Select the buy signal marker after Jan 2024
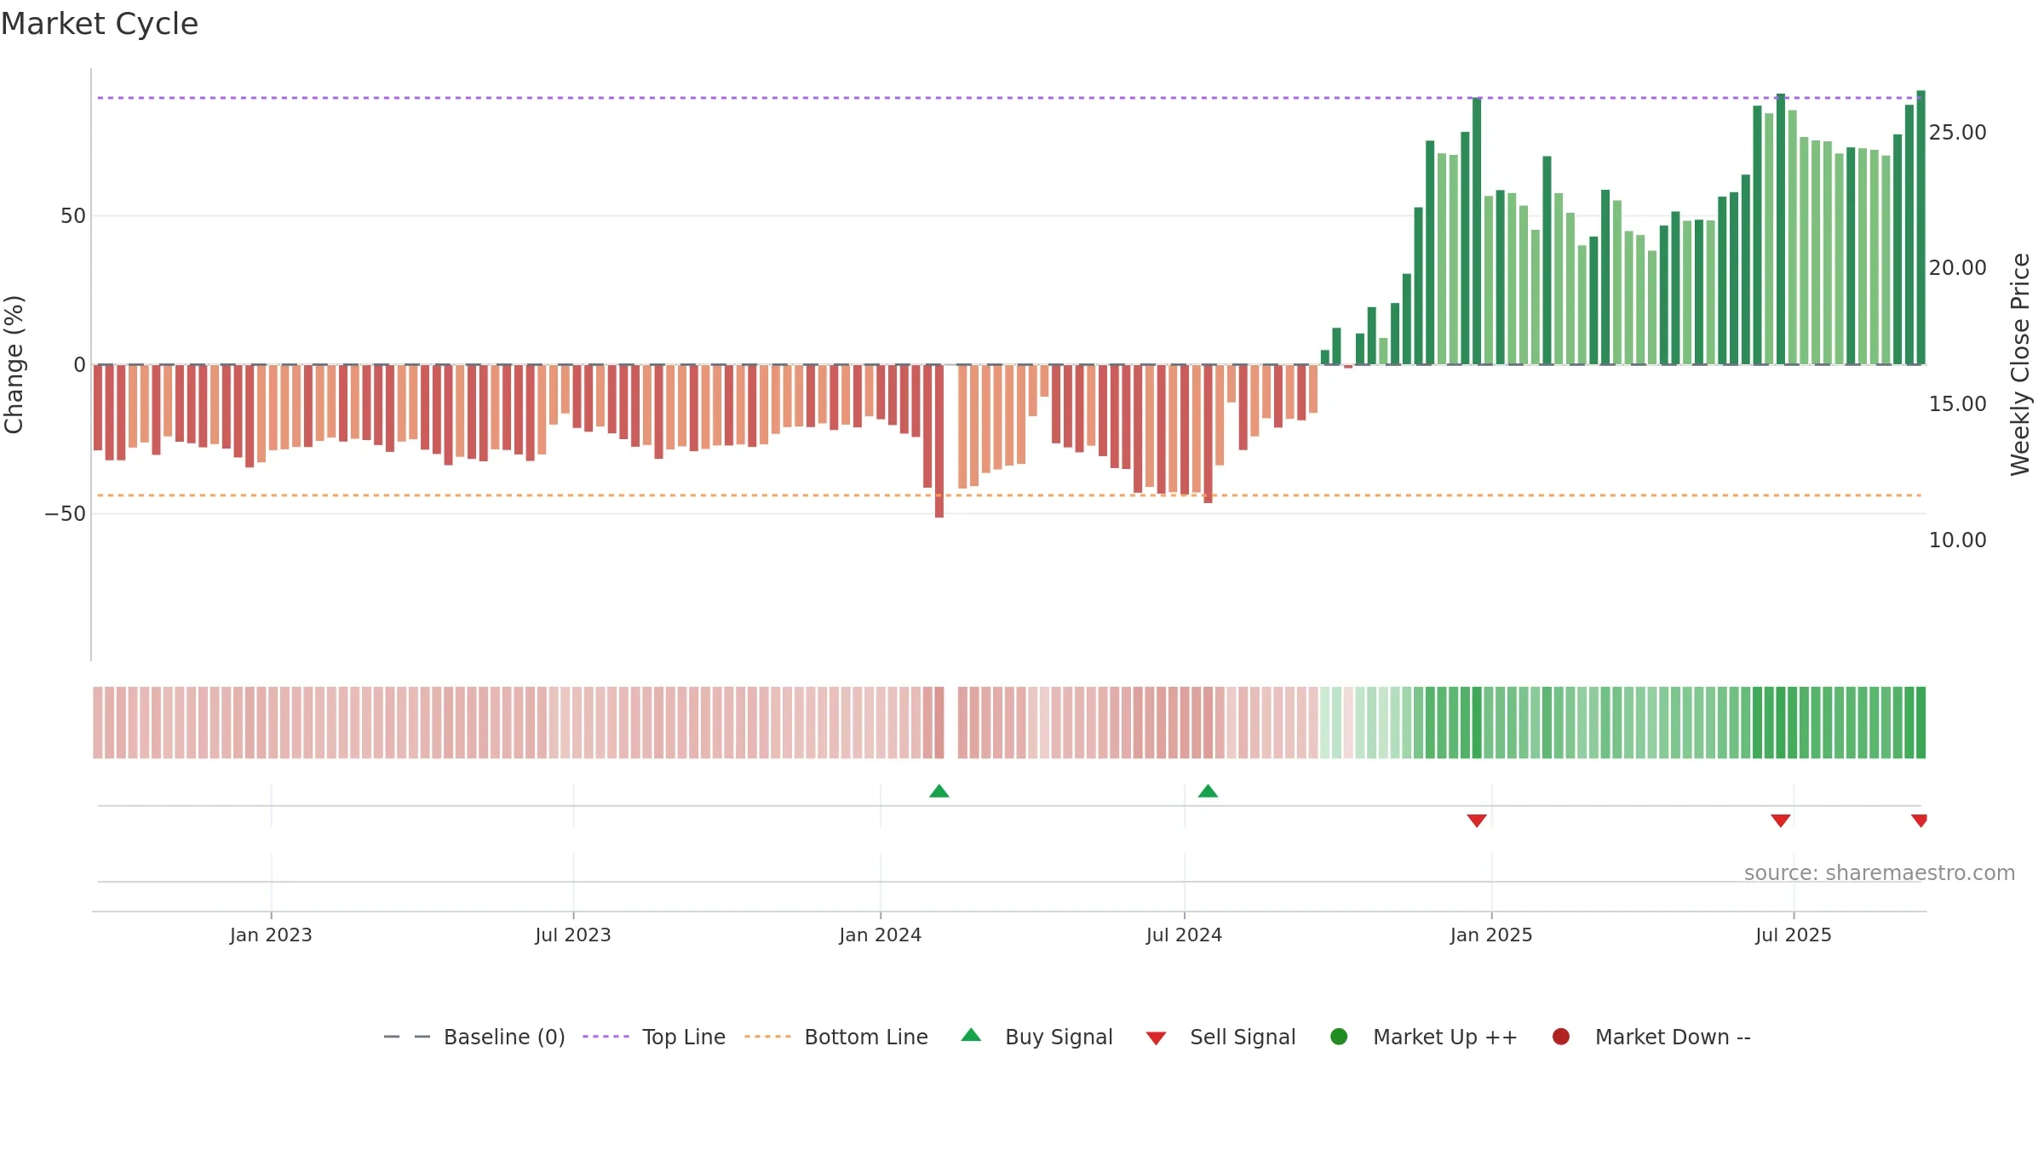Image resolution: width=2044 pixels, height=1149 pixels. 939,791
